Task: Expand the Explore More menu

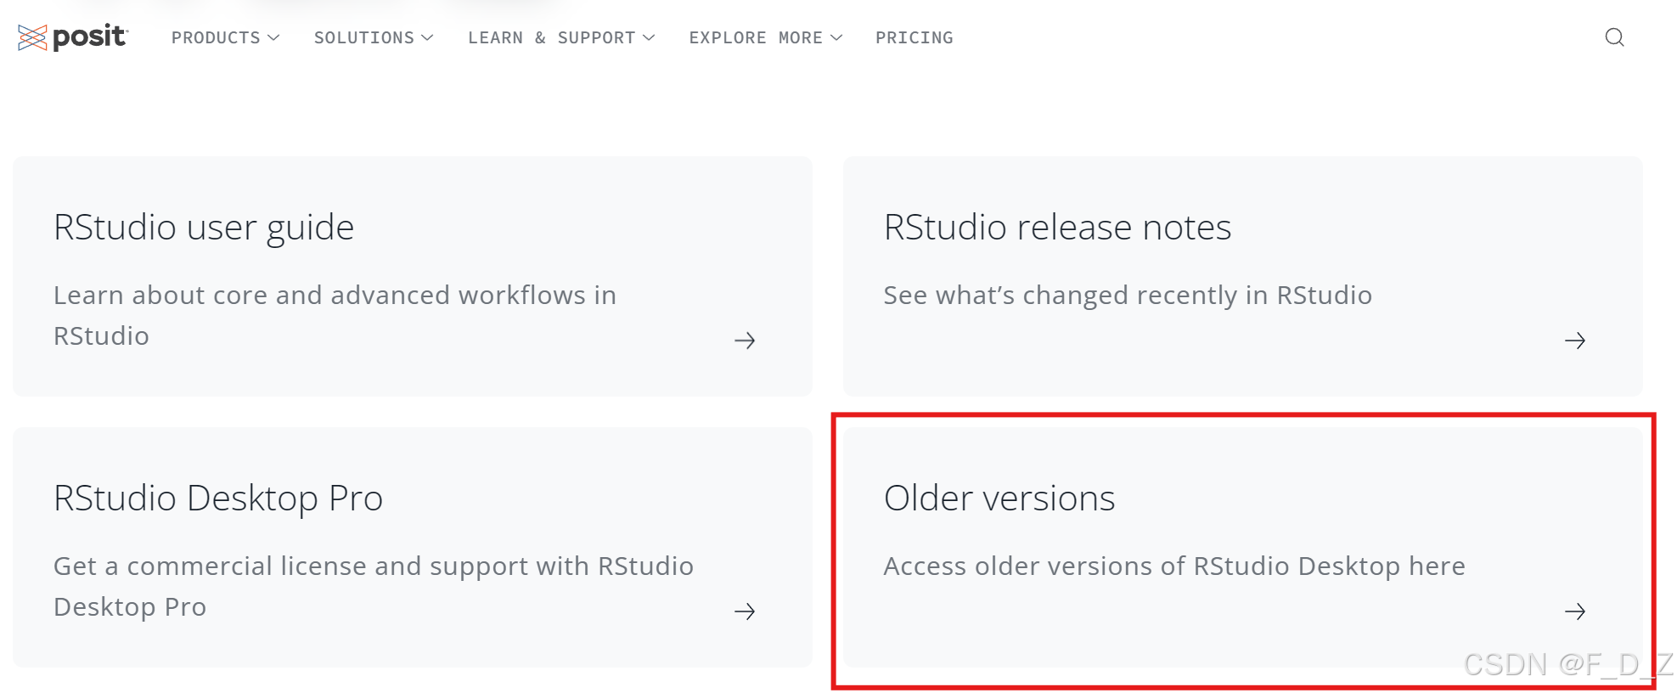Action: point(765,37)
